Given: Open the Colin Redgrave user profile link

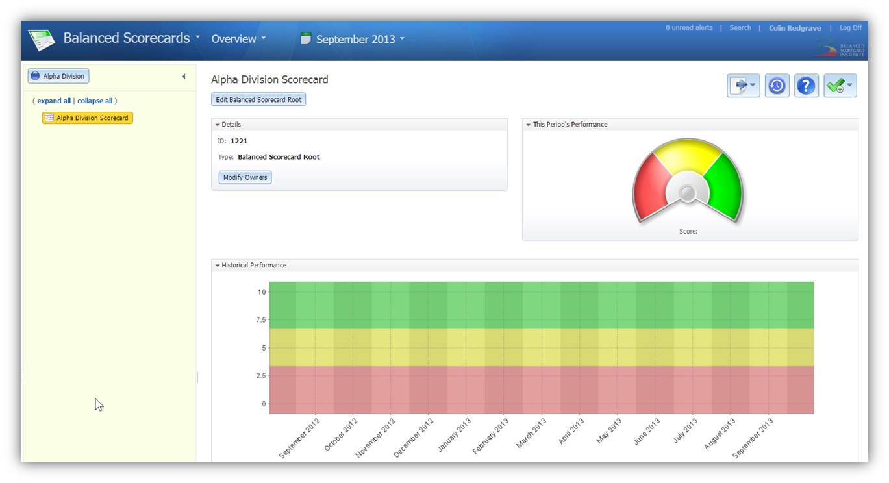Looking at the screenshot, I should 795,28.
